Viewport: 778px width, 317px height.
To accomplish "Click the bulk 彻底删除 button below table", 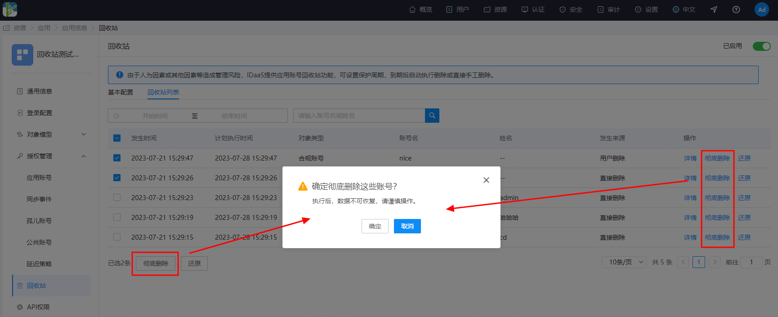I will [156, 263].
